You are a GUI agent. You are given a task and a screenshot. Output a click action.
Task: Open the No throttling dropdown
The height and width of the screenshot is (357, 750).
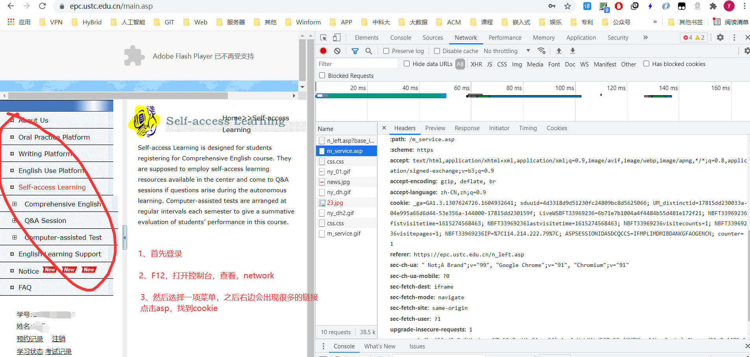click(507, 51)
